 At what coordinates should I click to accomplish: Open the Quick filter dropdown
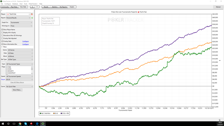click(x=20, y=87)
